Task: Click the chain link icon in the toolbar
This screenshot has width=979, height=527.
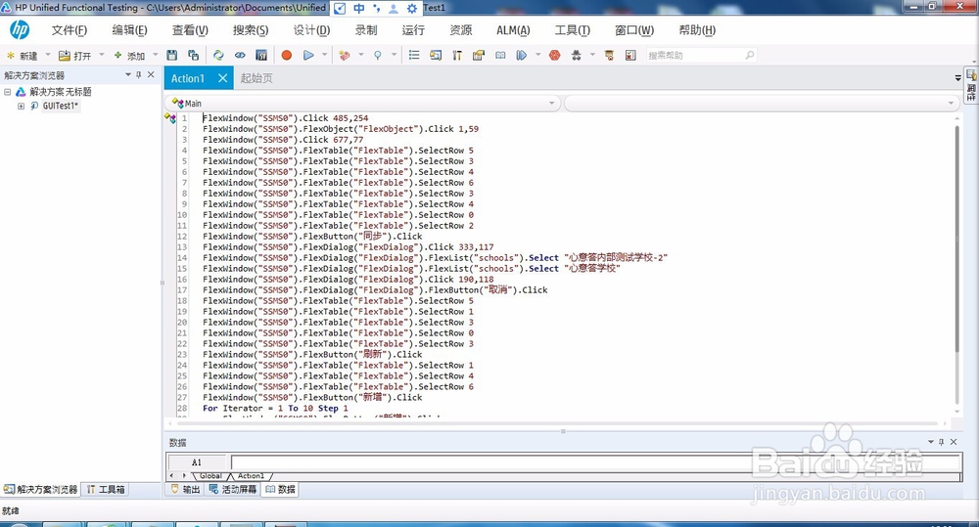Action: pyautogui.click(x=240, y=56)
